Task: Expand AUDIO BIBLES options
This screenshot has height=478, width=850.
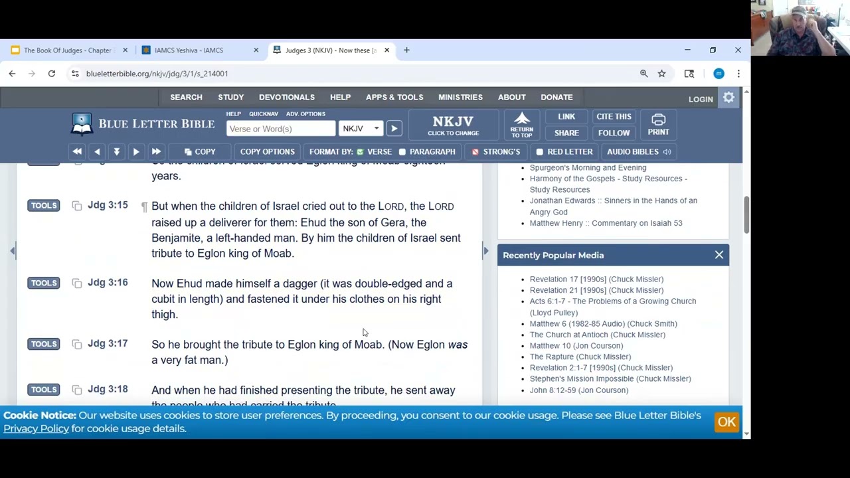Action: tap(638, 151)
